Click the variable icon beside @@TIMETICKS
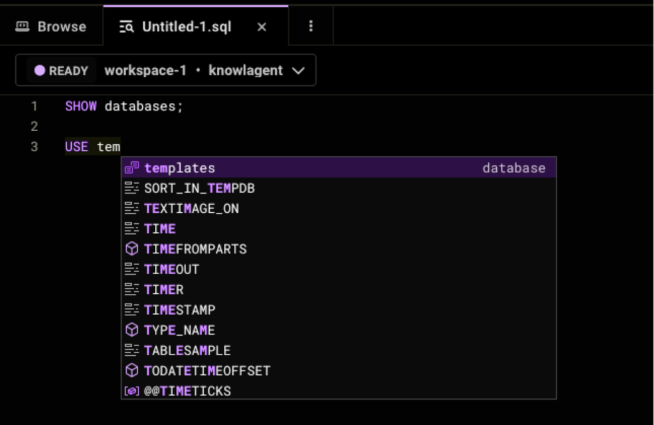Viewport: 654px width, 425px height. pos(132,391)
